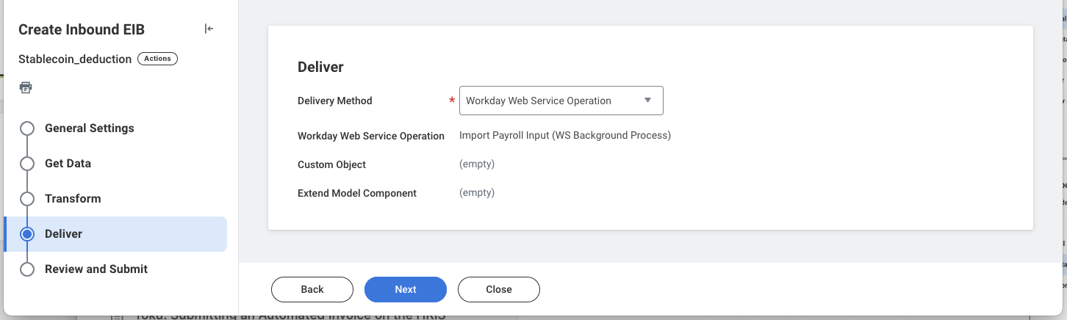Open the Actions menu for Stablecoin_deduction

[157, 59]
